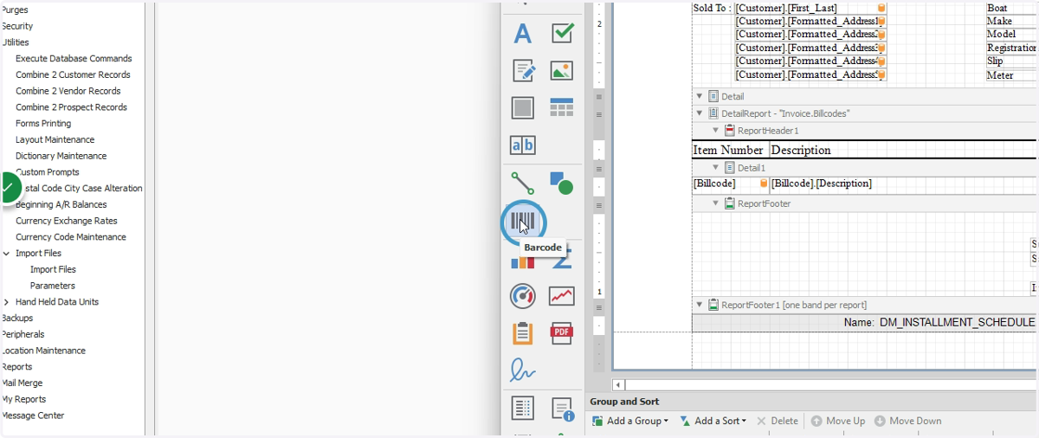The image size is (1039, 438).
Task: Open Layout Maintenance
Action: tap(55, 139)
